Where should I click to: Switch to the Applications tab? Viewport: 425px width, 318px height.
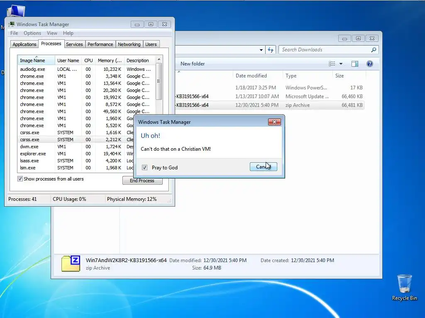click(x=24, y=44)
